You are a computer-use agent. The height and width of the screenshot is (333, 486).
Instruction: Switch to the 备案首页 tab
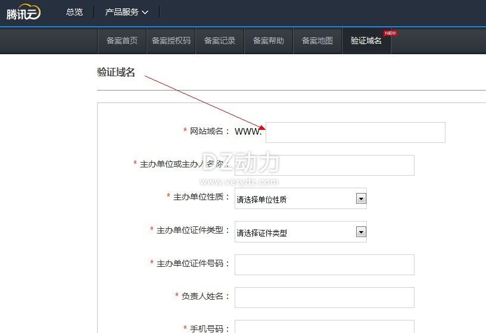[x=122, y=41]
